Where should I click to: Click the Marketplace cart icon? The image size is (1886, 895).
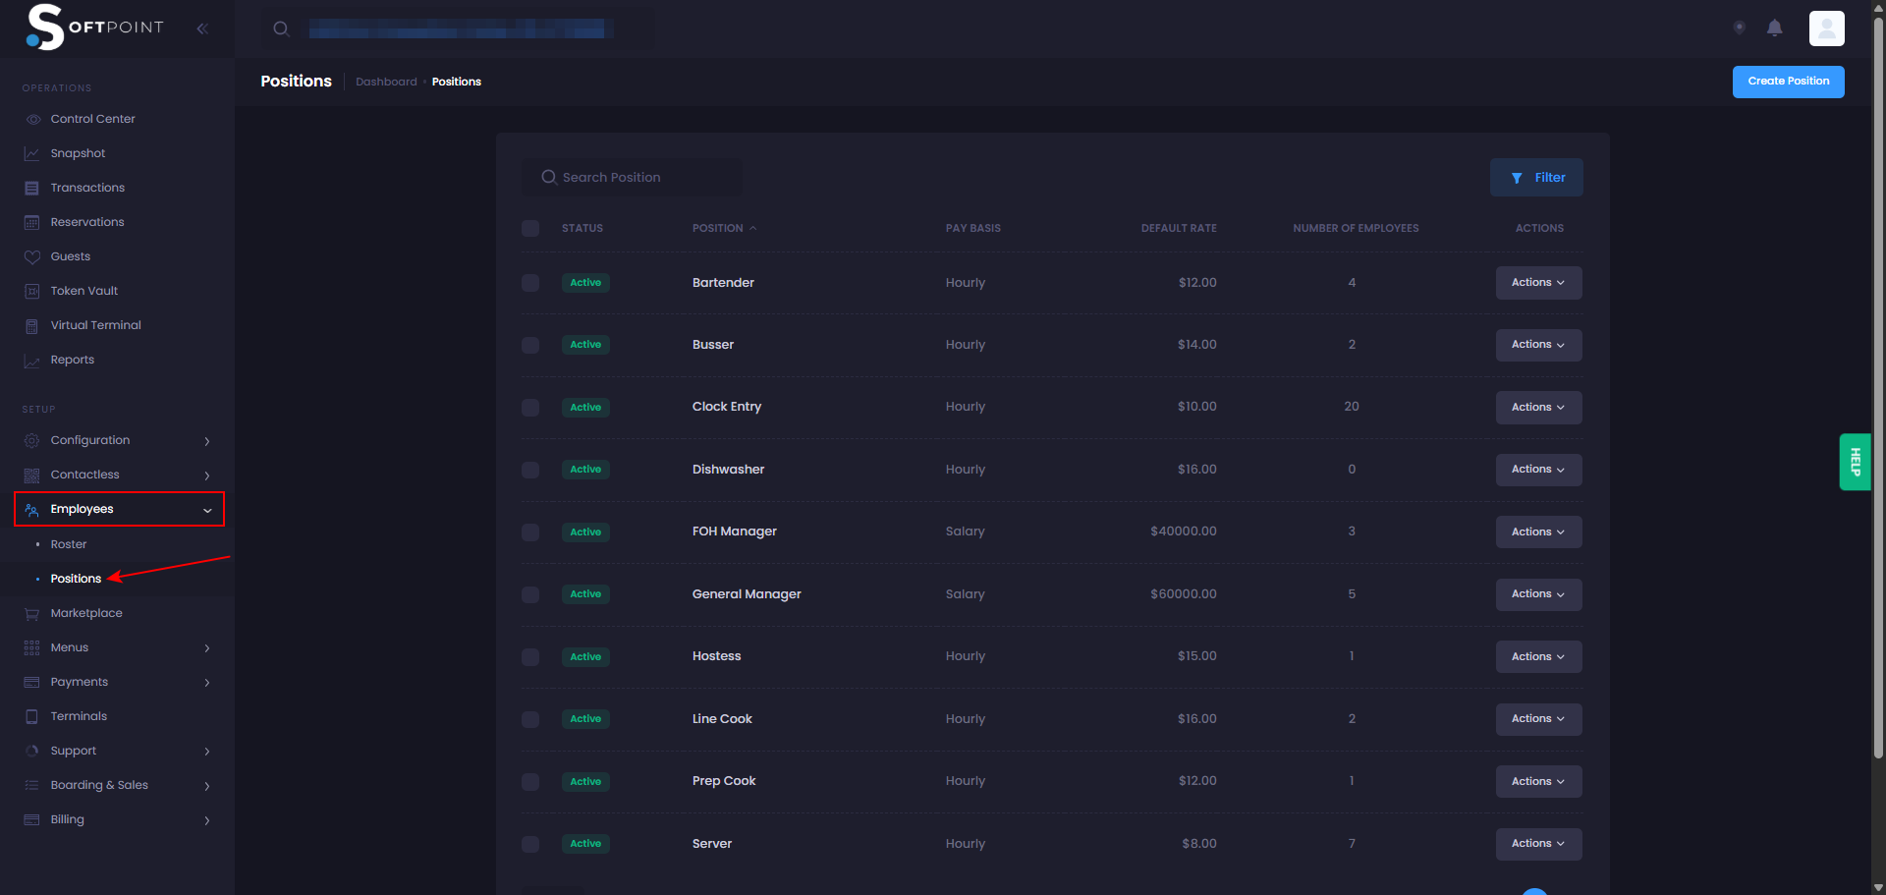pyautogui.click(x=31, y=614)
